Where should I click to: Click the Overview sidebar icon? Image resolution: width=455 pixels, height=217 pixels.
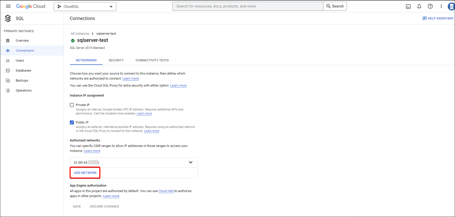coord(8,41)
